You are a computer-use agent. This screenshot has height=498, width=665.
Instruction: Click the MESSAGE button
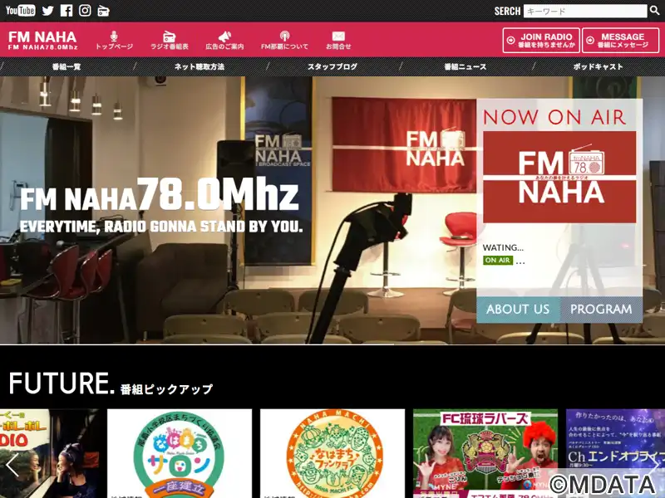tap(620, 40)
